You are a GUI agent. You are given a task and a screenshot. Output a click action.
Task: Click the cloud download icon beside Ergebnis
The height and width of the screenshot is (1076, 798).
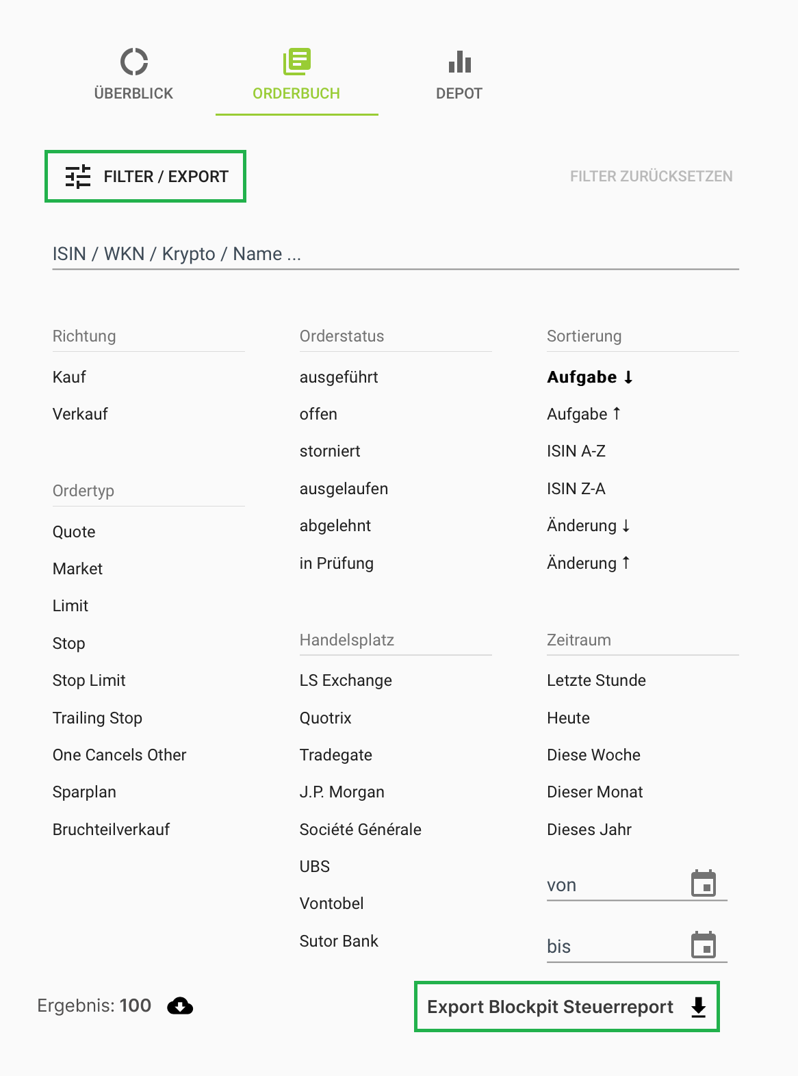180,1005
